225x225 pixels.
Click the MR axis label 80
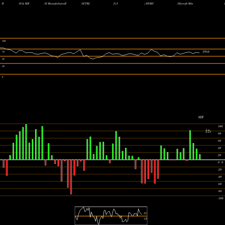coord(220,134)
